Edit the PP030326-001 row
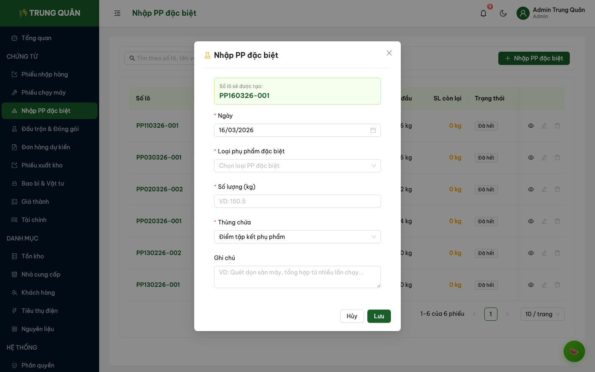The height and width of the screenshot is (372, 595). click(544, 157)
